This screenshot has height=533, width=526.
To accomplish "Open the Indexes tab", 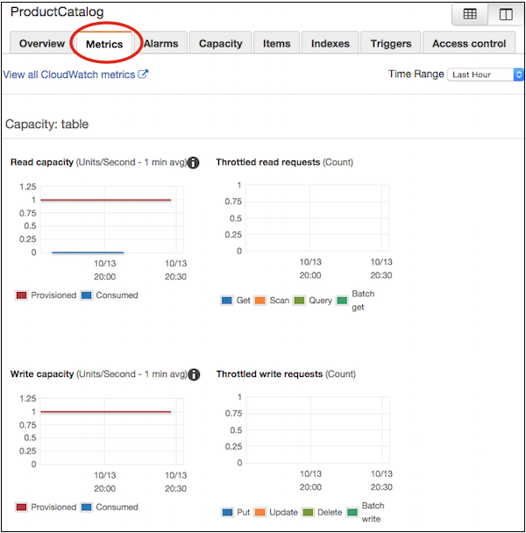I will tap(331, 44).
